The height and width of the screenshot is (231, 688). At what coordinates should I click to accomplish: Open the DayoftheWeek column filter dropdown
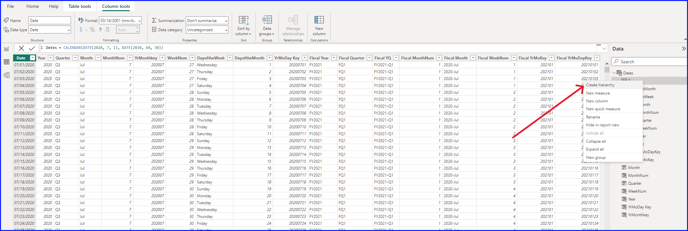tap(230, 58)
